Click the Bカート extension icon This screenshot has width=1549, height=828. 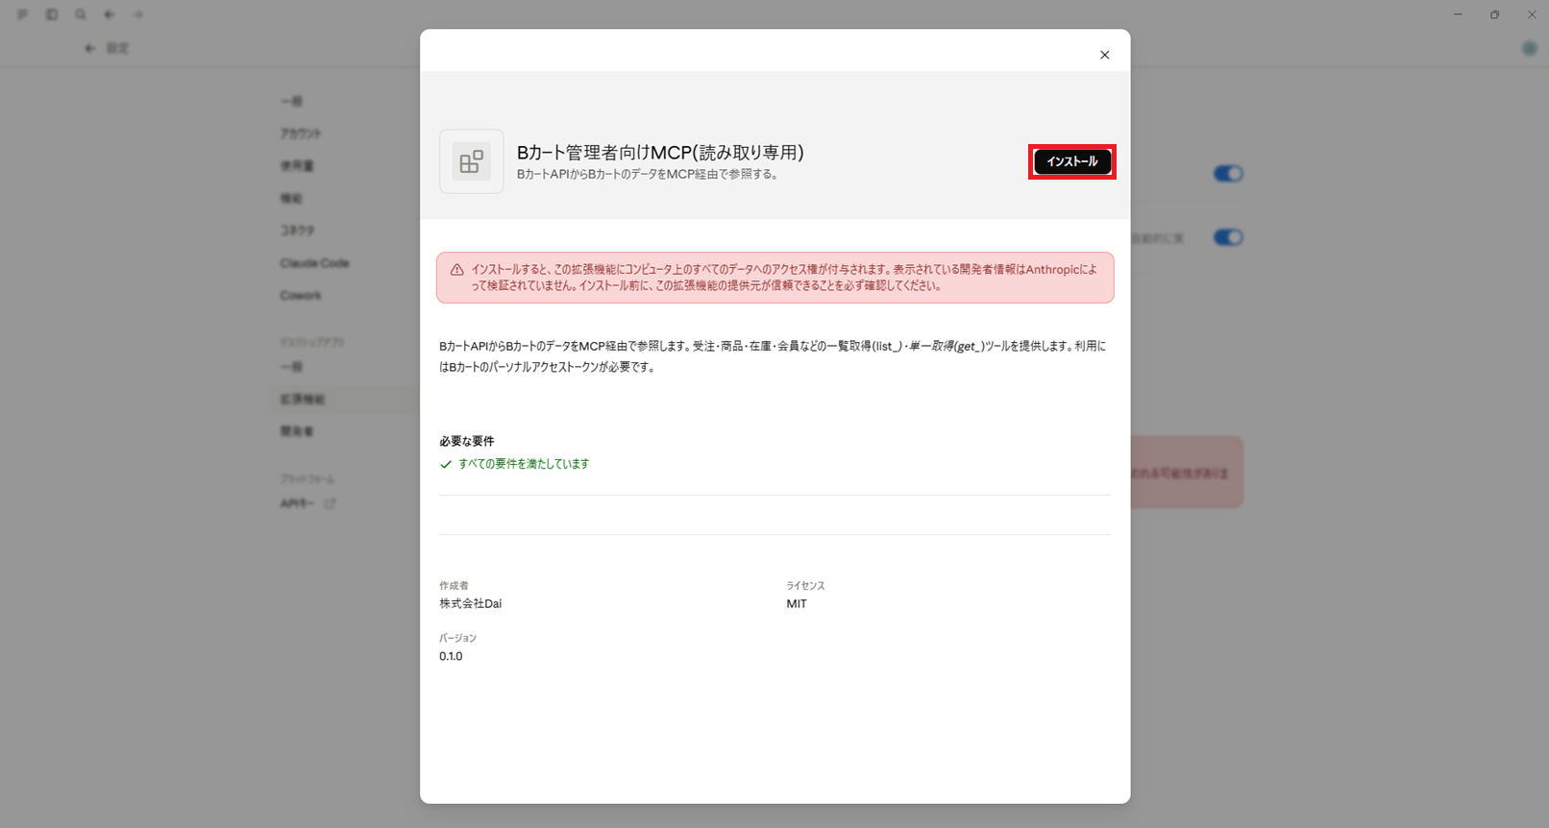click(x=472, y=161)
